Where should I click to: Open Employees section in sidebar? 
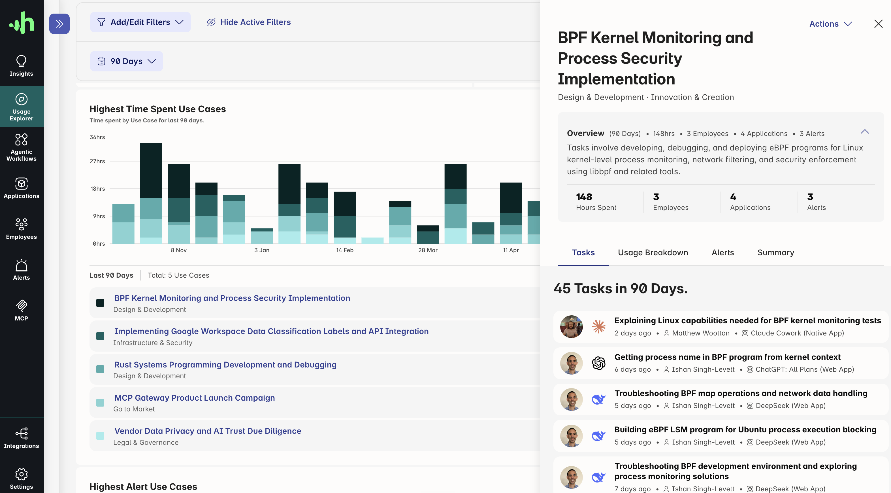point(22,228)
